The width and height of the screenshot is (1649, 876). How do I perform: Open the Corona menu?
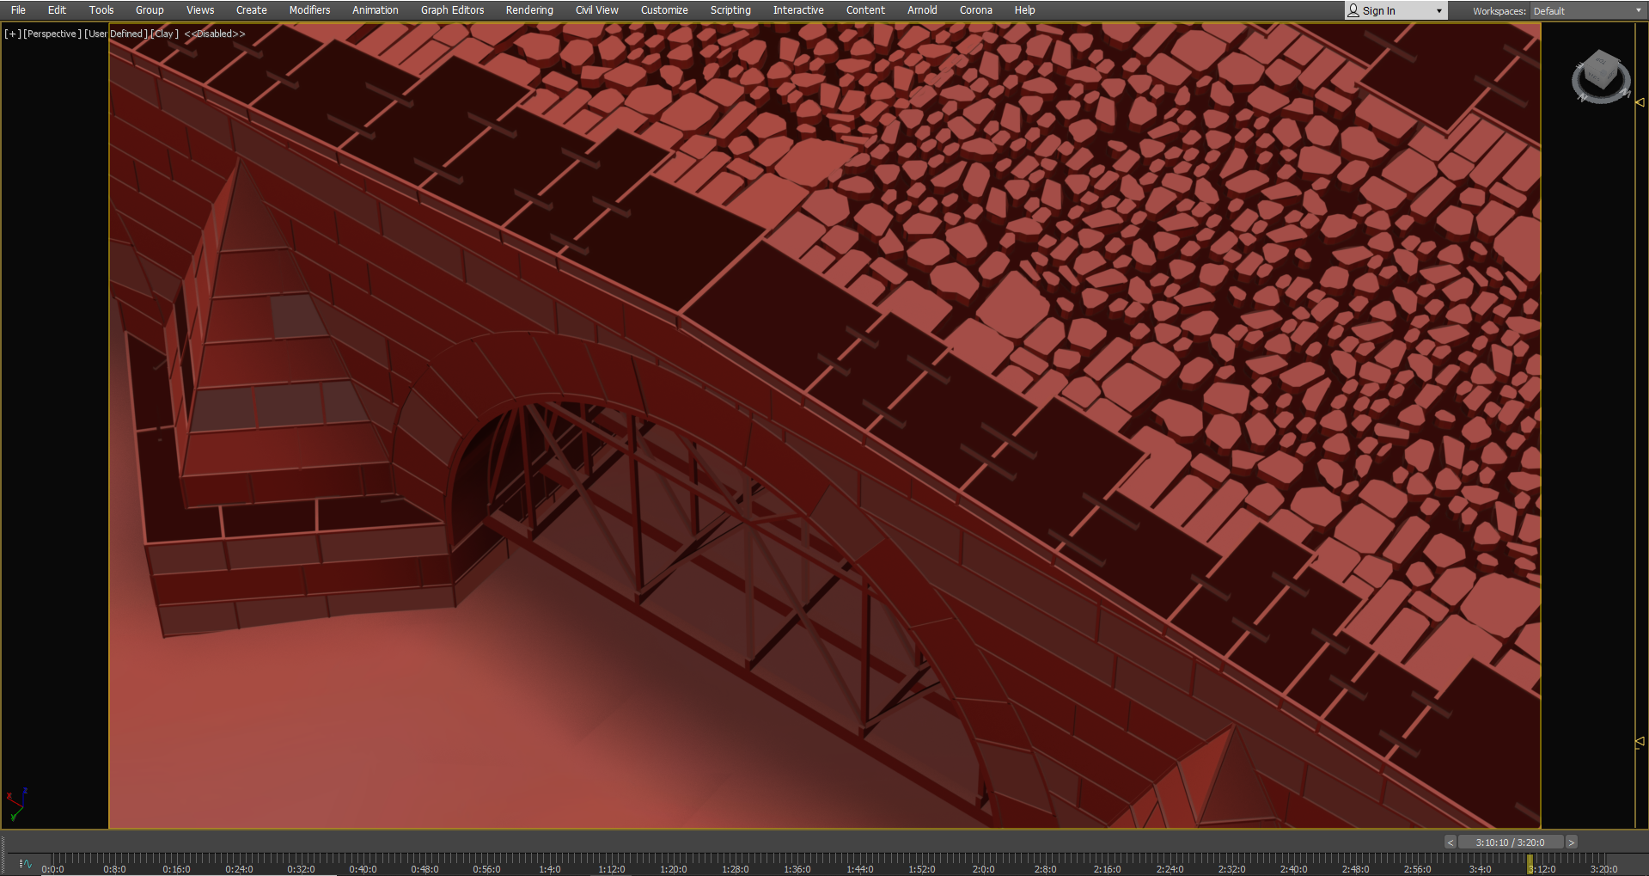click(976, 10)
